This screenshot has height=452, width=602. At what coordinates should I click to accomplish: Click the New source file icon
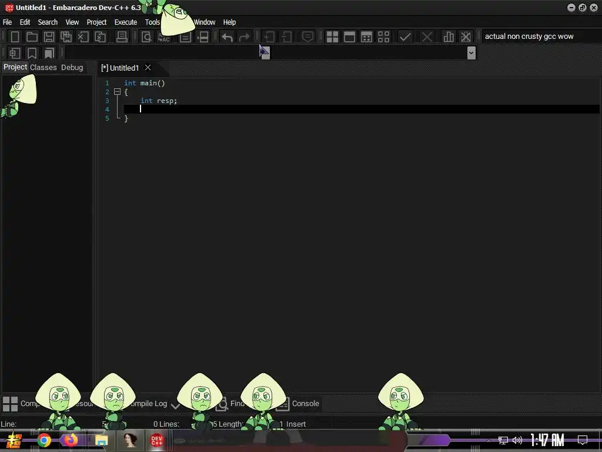15,37
